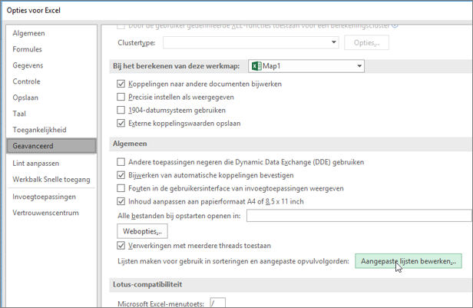473x308 pixels.
Task: Enable Precisie instellen als weergegeven
Action: pyautogui.click(x=121, y=97)
